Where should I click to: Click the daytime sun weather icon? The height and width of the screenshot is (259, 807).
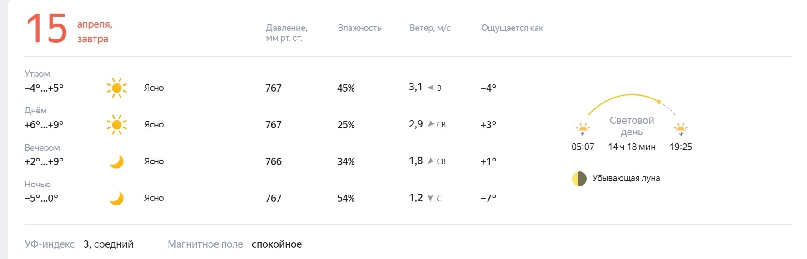tap(117, 125)
